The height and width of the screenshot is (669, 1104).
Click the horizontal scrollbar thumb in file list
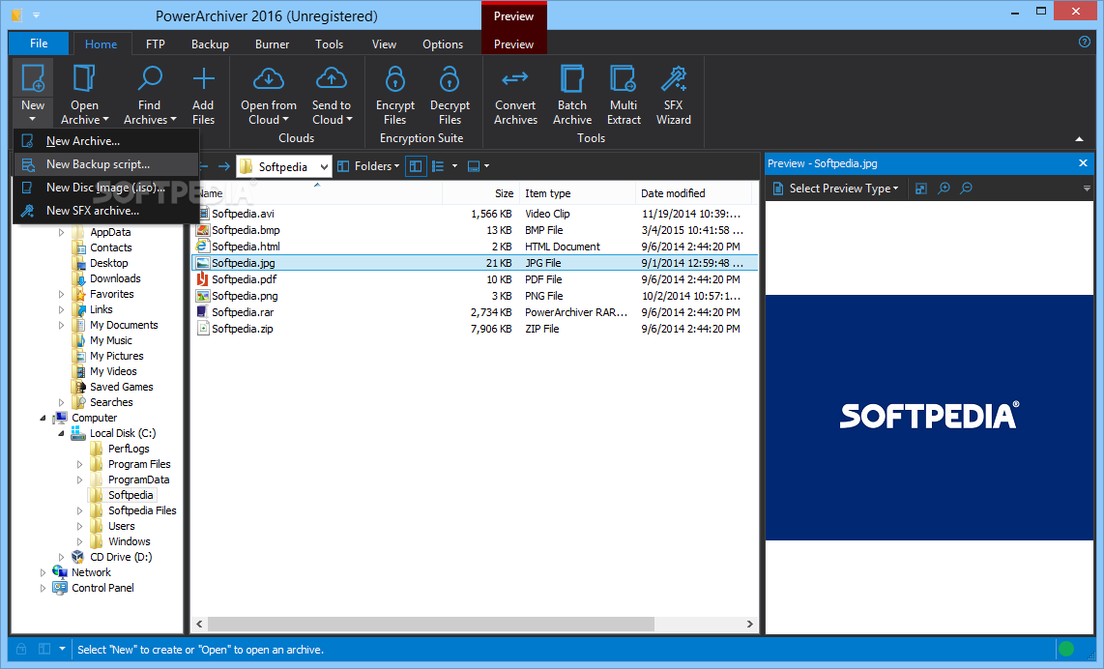(431, 624)
